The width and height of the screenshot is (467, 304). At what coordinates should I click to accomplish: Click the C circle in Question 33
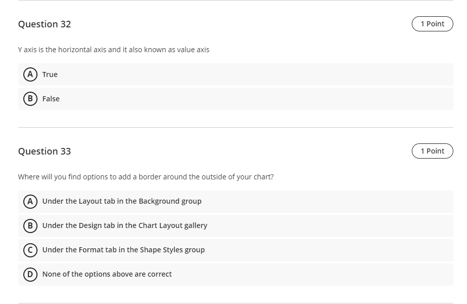point(30,250)
